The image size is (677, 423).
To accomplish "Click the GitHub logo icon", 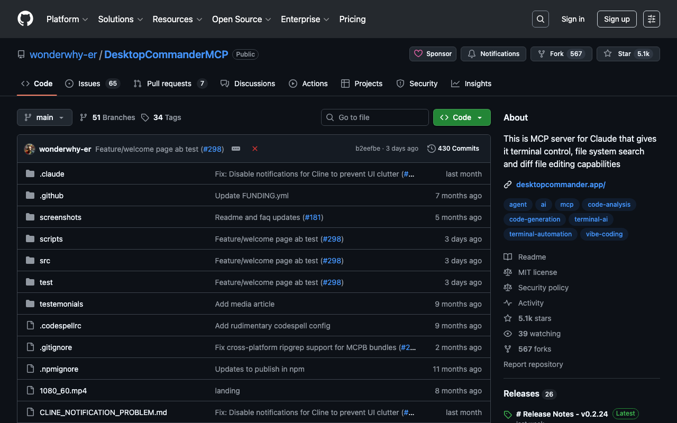I will (25, 19).
